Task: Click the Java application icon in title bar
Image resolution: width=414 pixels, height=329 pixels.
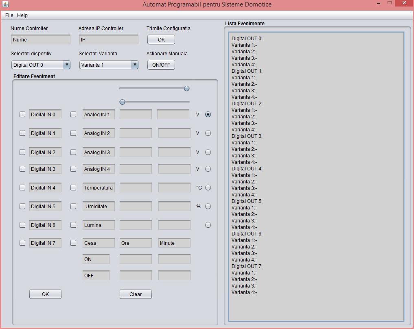Action: coord(5,4)
